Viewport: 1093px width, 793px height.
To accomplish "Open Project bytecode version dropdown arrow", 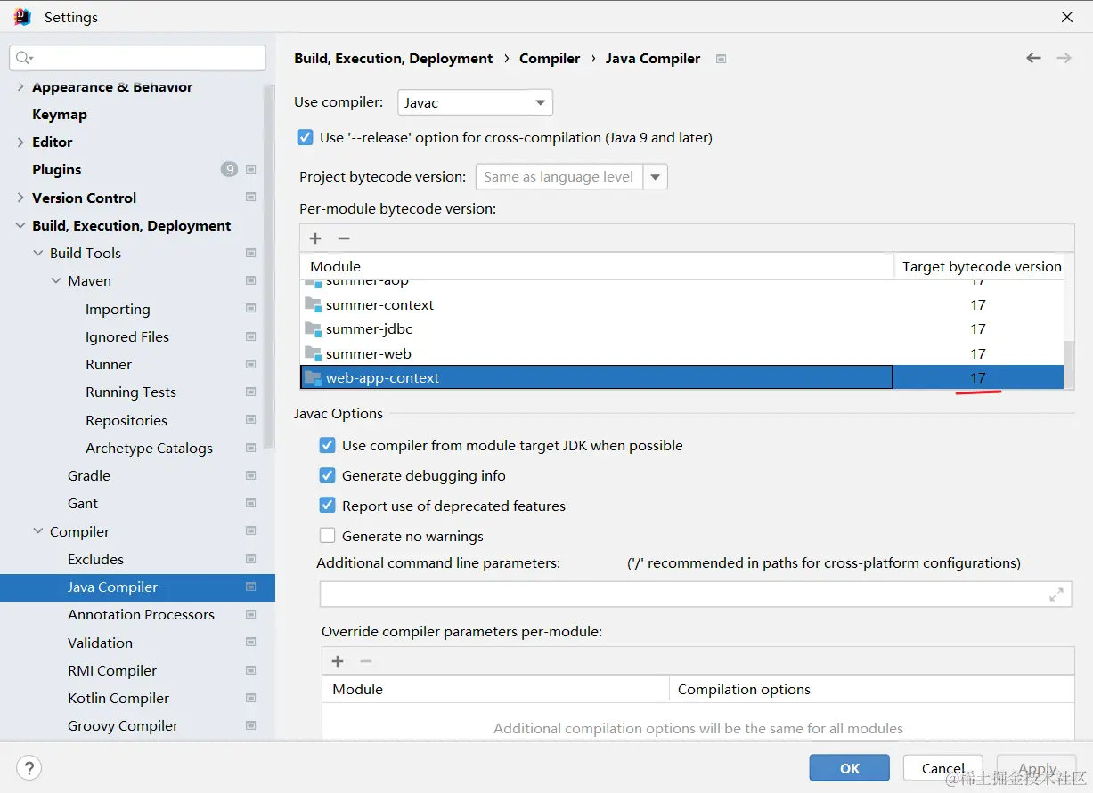I will click(656, 176).
